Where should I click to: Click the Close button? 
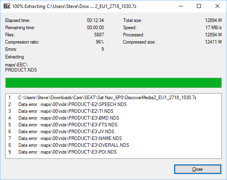point(198,169)
